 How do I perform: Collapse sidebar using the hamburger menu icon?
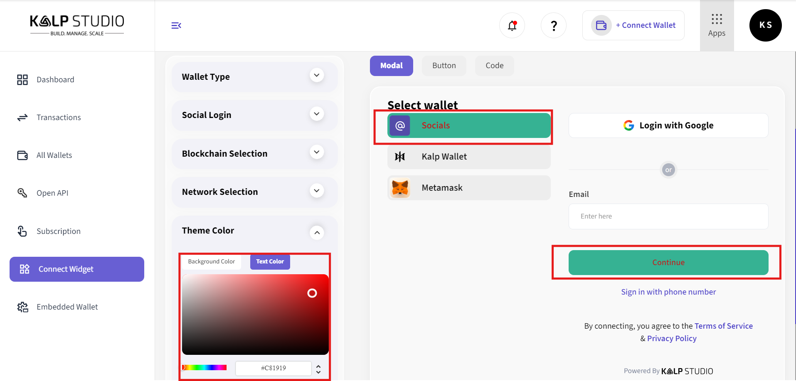coord(176,26)
